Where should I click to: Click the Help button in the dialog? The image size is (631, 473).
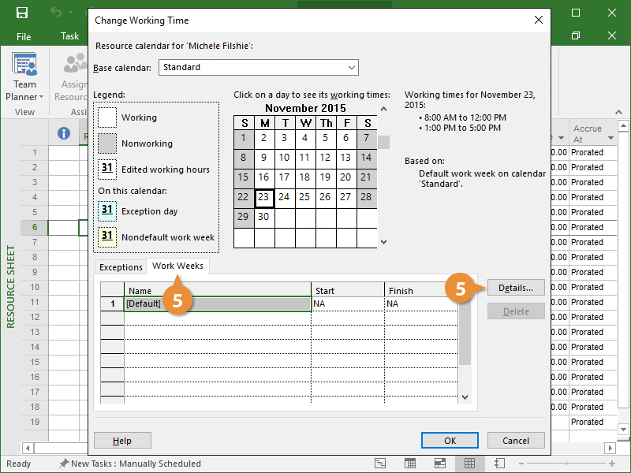pos(122,441)
